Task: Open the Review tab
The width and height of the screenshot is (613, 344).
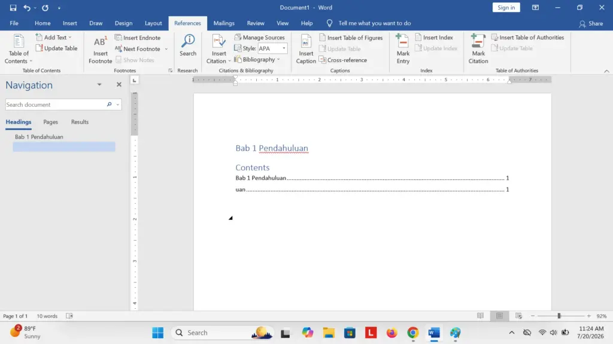Action: pos(256,23)
